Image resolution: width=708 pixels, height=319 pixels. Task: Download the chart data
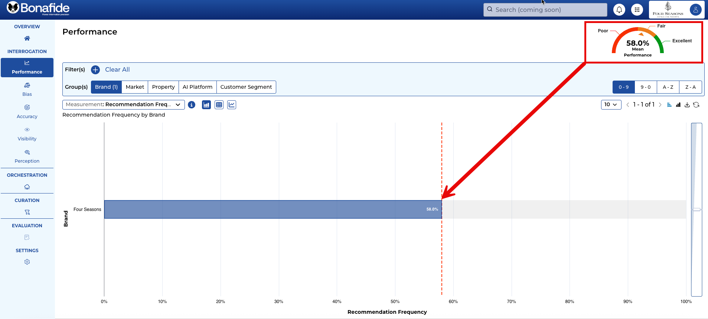click(x=687, y=105)
